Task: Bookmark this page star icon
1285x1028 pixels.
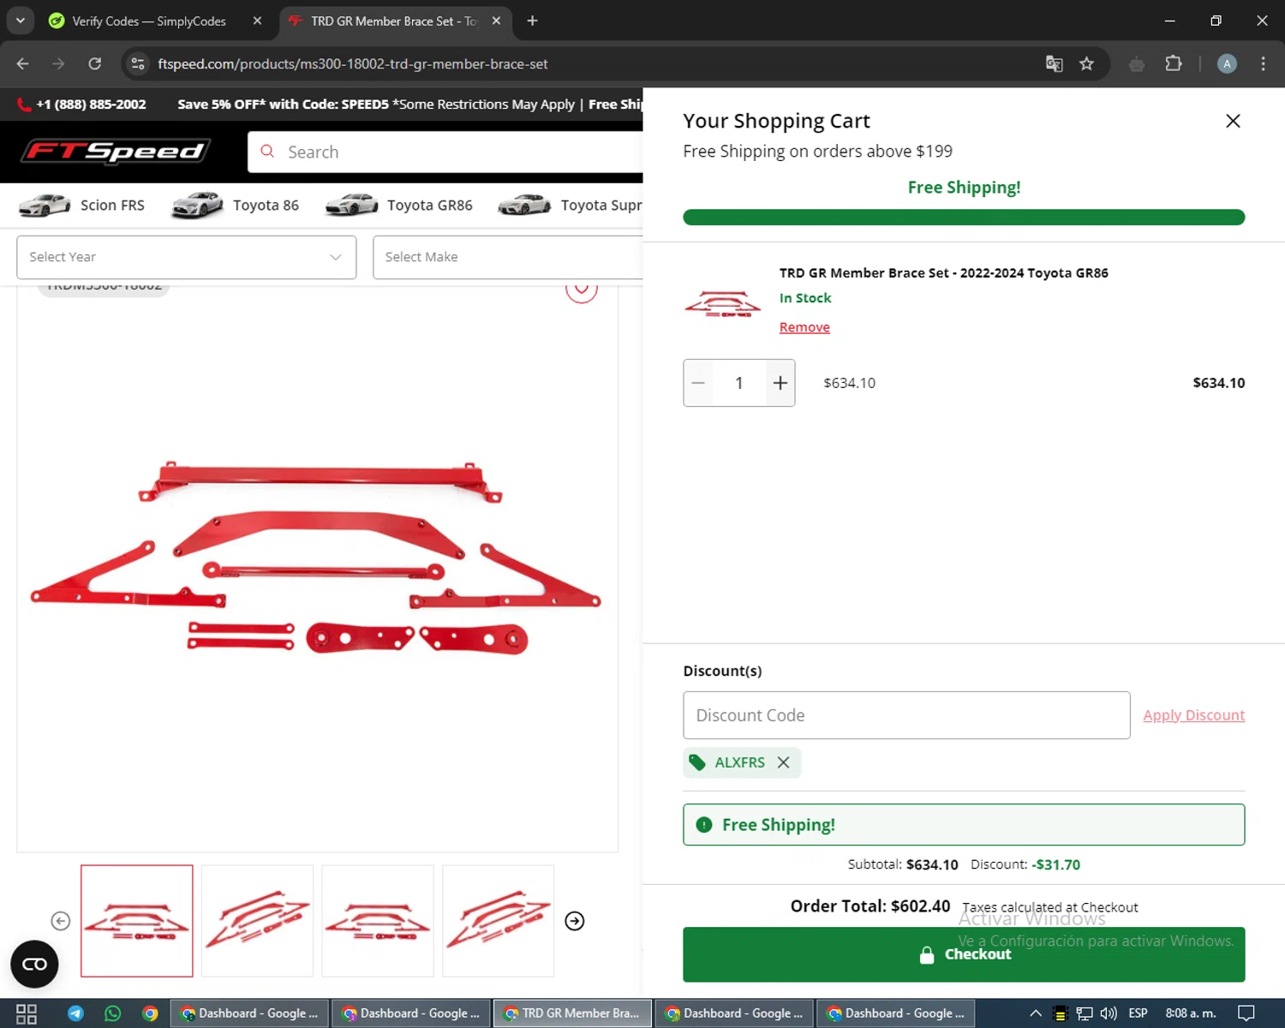Action: (x=1086, y=63)
